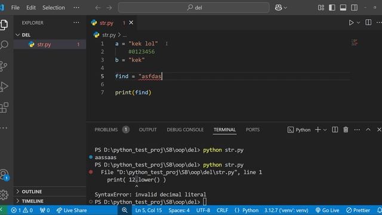Open the Manage gear settings icon
The image size is (382, 215).
coord(4,195)
